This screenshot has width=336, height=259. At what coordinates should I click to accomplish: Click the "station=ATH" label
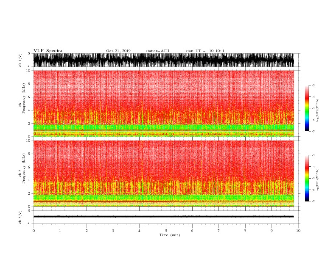157,51
